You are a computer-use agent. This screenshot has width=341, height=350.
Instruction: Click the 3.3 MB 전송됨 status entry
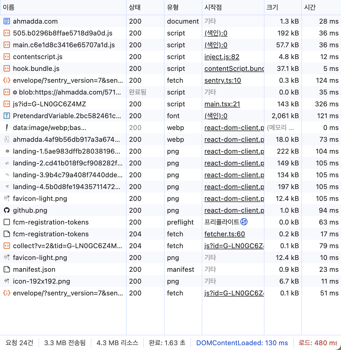65,343
